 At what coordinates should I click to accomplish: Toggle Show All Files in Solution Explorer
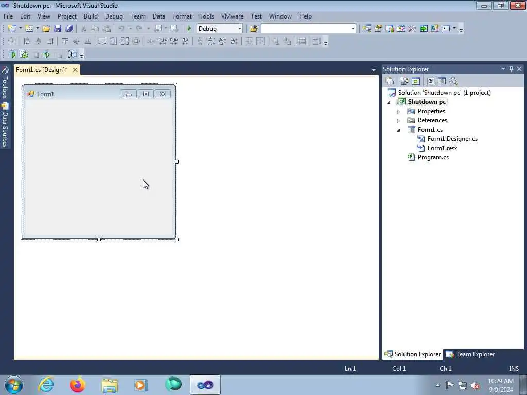pyautogui.click(x=405, y=81)
